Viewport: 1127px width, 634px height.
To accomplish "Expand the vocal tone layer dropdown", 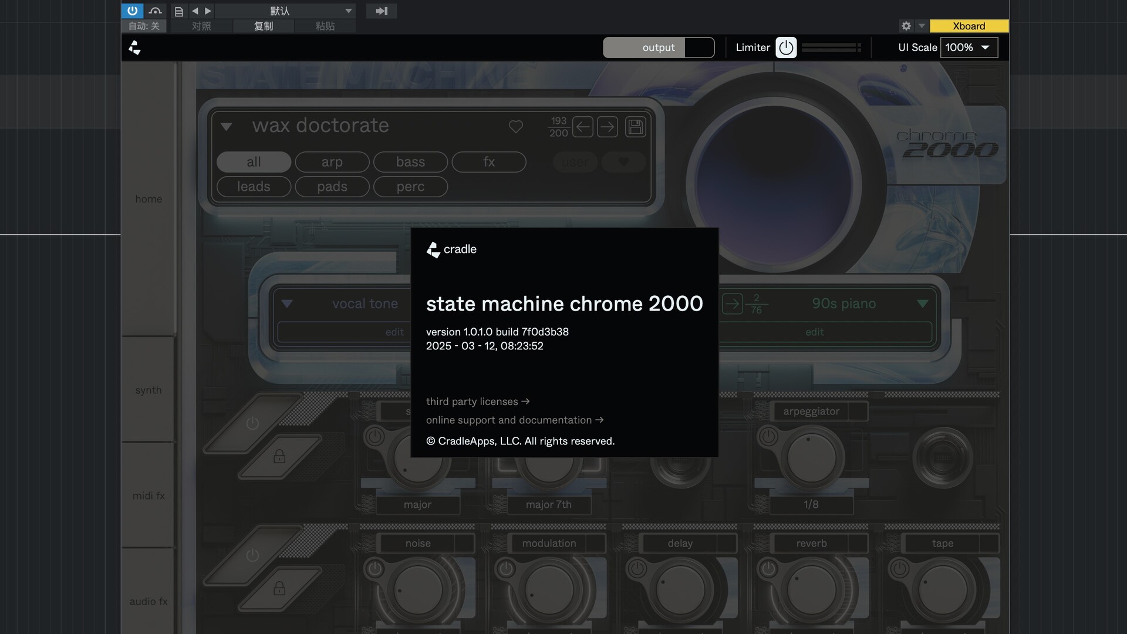I will point(287,304).
